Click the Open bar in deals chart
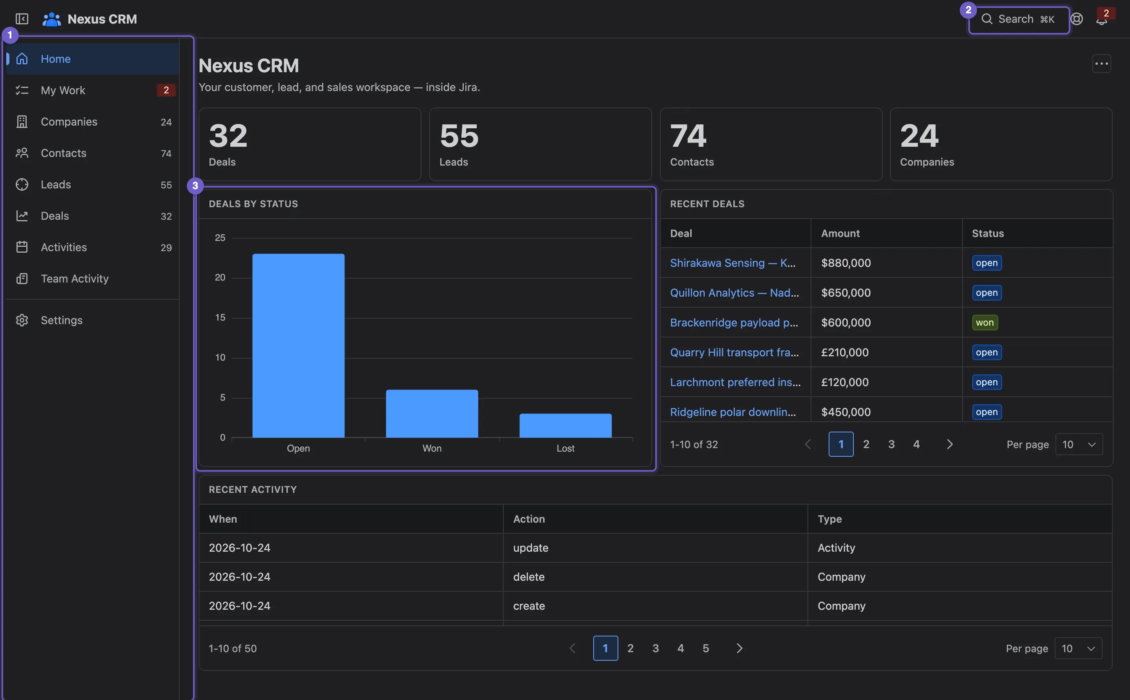The image size is (1130, 700). pyautogui.click(x=298, y=346)
